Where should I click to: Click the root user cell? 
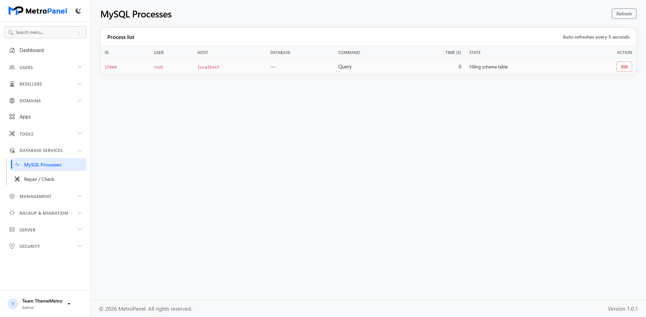[x=158, y=67]
